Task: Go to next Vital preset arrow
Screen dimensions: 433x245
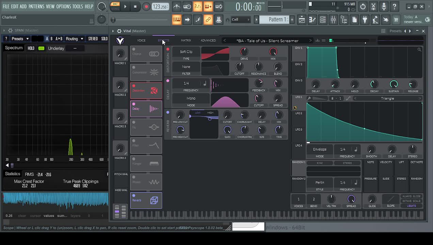Action: (310, 40)
